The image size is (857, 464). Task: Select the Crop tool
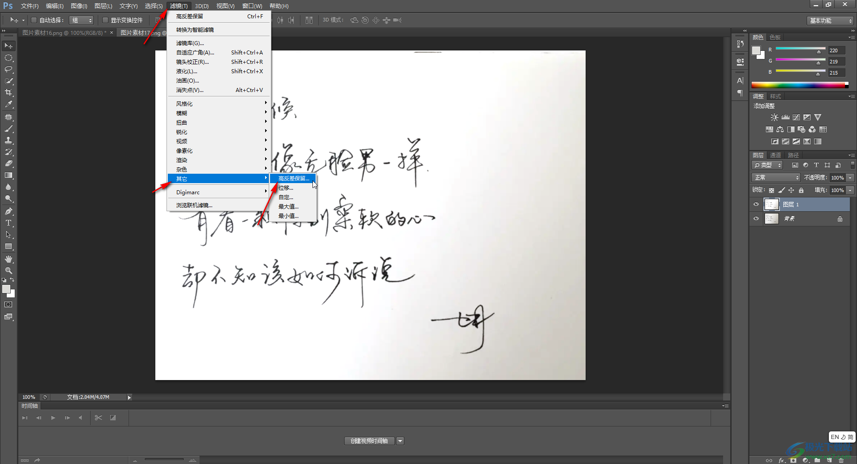point(8,93)
